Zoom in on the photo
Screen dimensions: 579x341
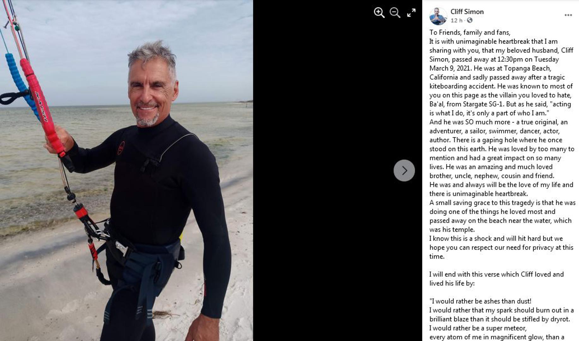(379, 13)
